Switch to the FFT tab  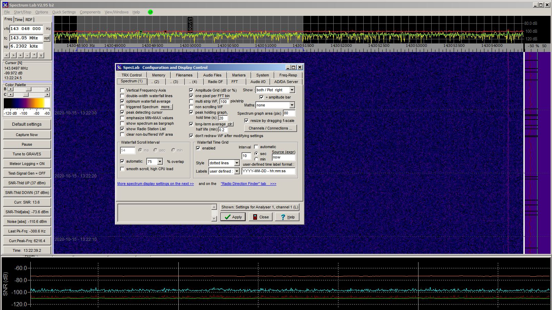235,82
